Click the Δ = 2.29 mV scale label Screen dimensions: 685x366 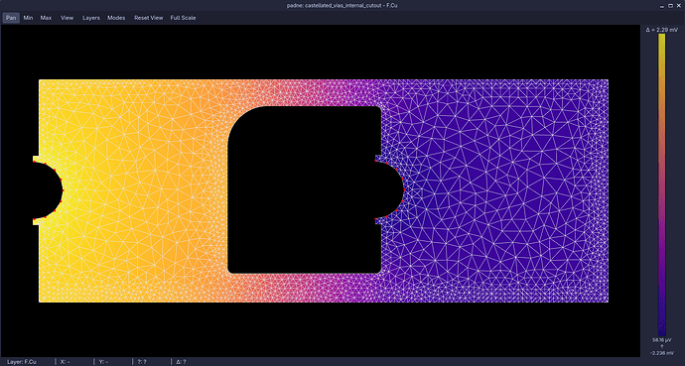[x=662, y=29]
